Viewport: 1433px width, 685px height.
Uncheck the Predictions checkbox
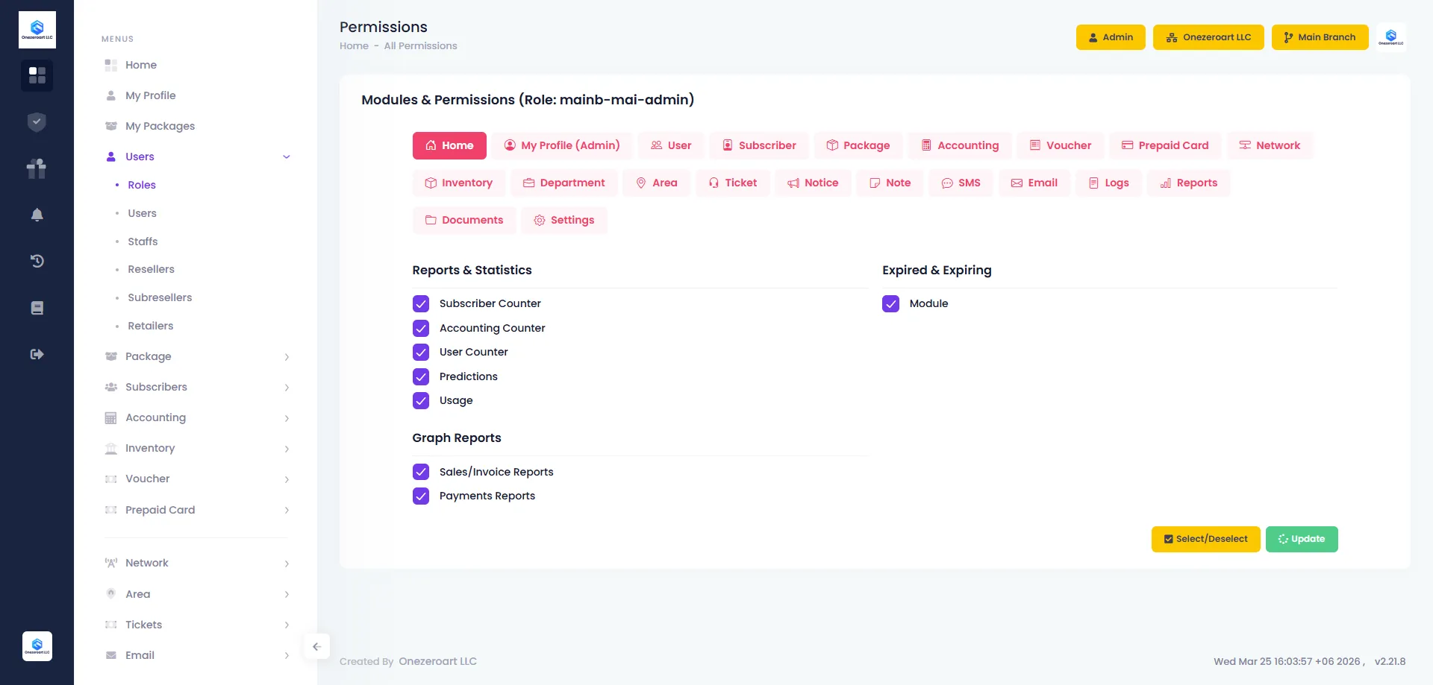(x=421, y=376)
